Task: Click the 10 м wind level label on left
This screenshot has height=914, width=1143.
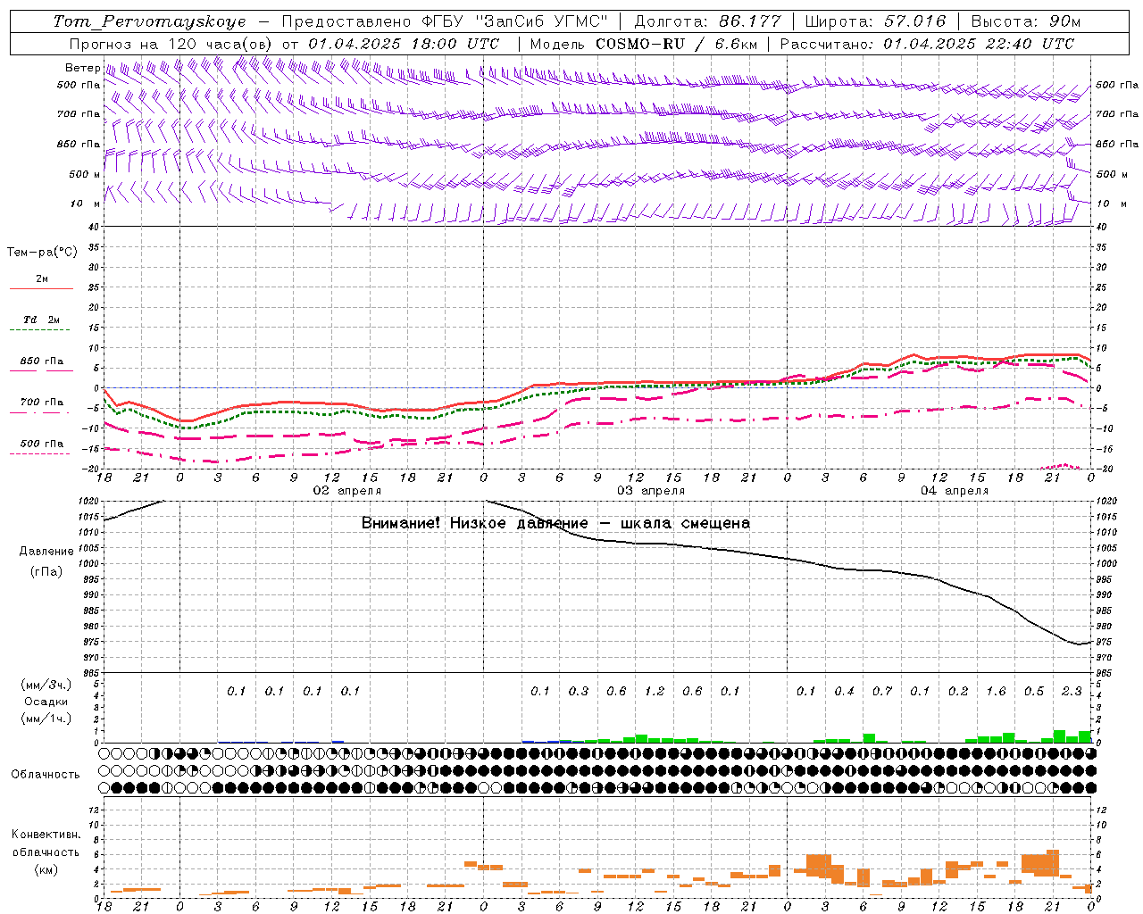Action: [86, 204]
